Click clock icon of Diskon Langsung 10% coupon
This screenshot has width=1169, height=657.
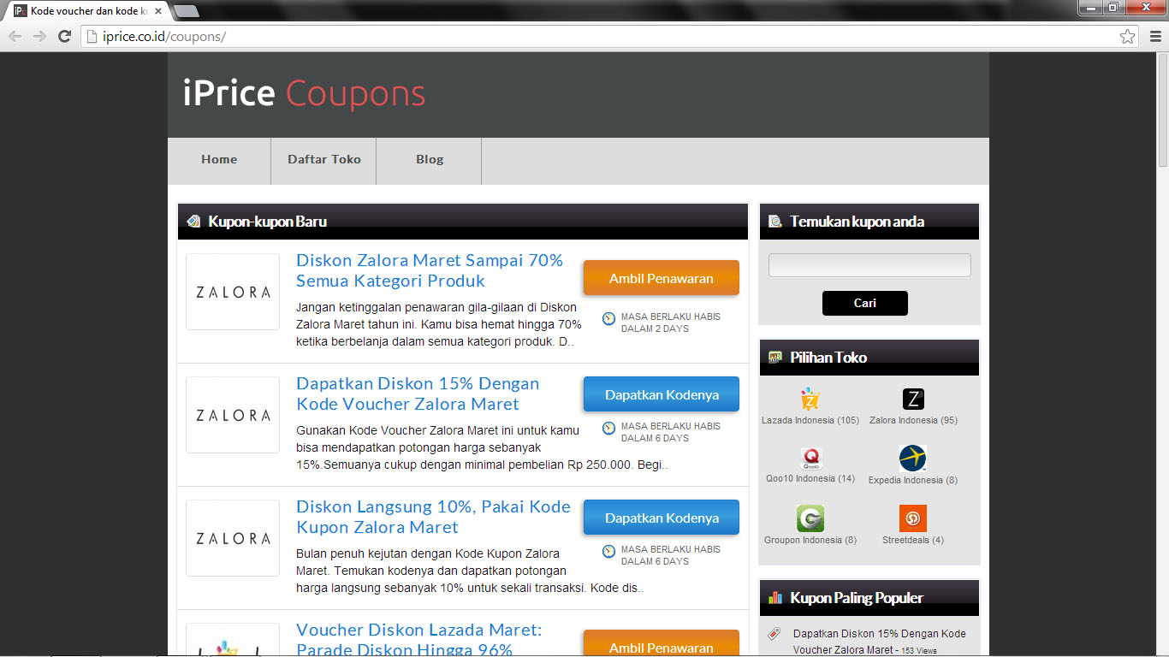point(608,551)
